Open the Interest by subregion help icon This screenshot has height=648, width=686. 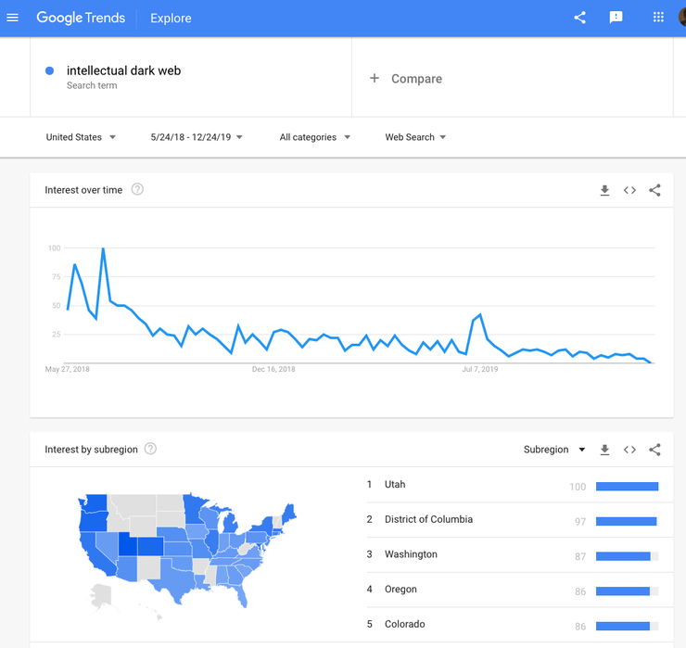150,449
